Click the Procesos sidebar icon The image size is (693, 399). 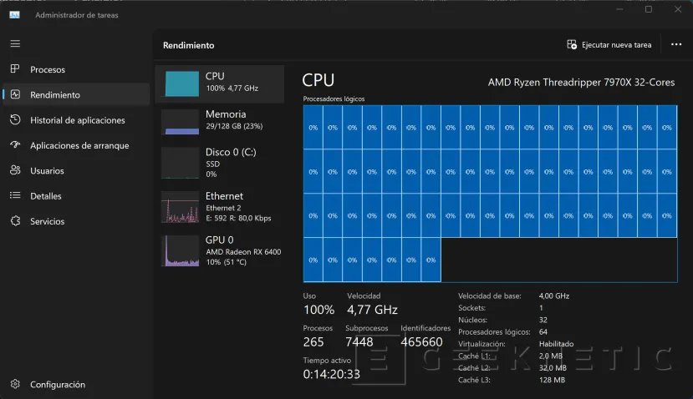click(15, 68)
